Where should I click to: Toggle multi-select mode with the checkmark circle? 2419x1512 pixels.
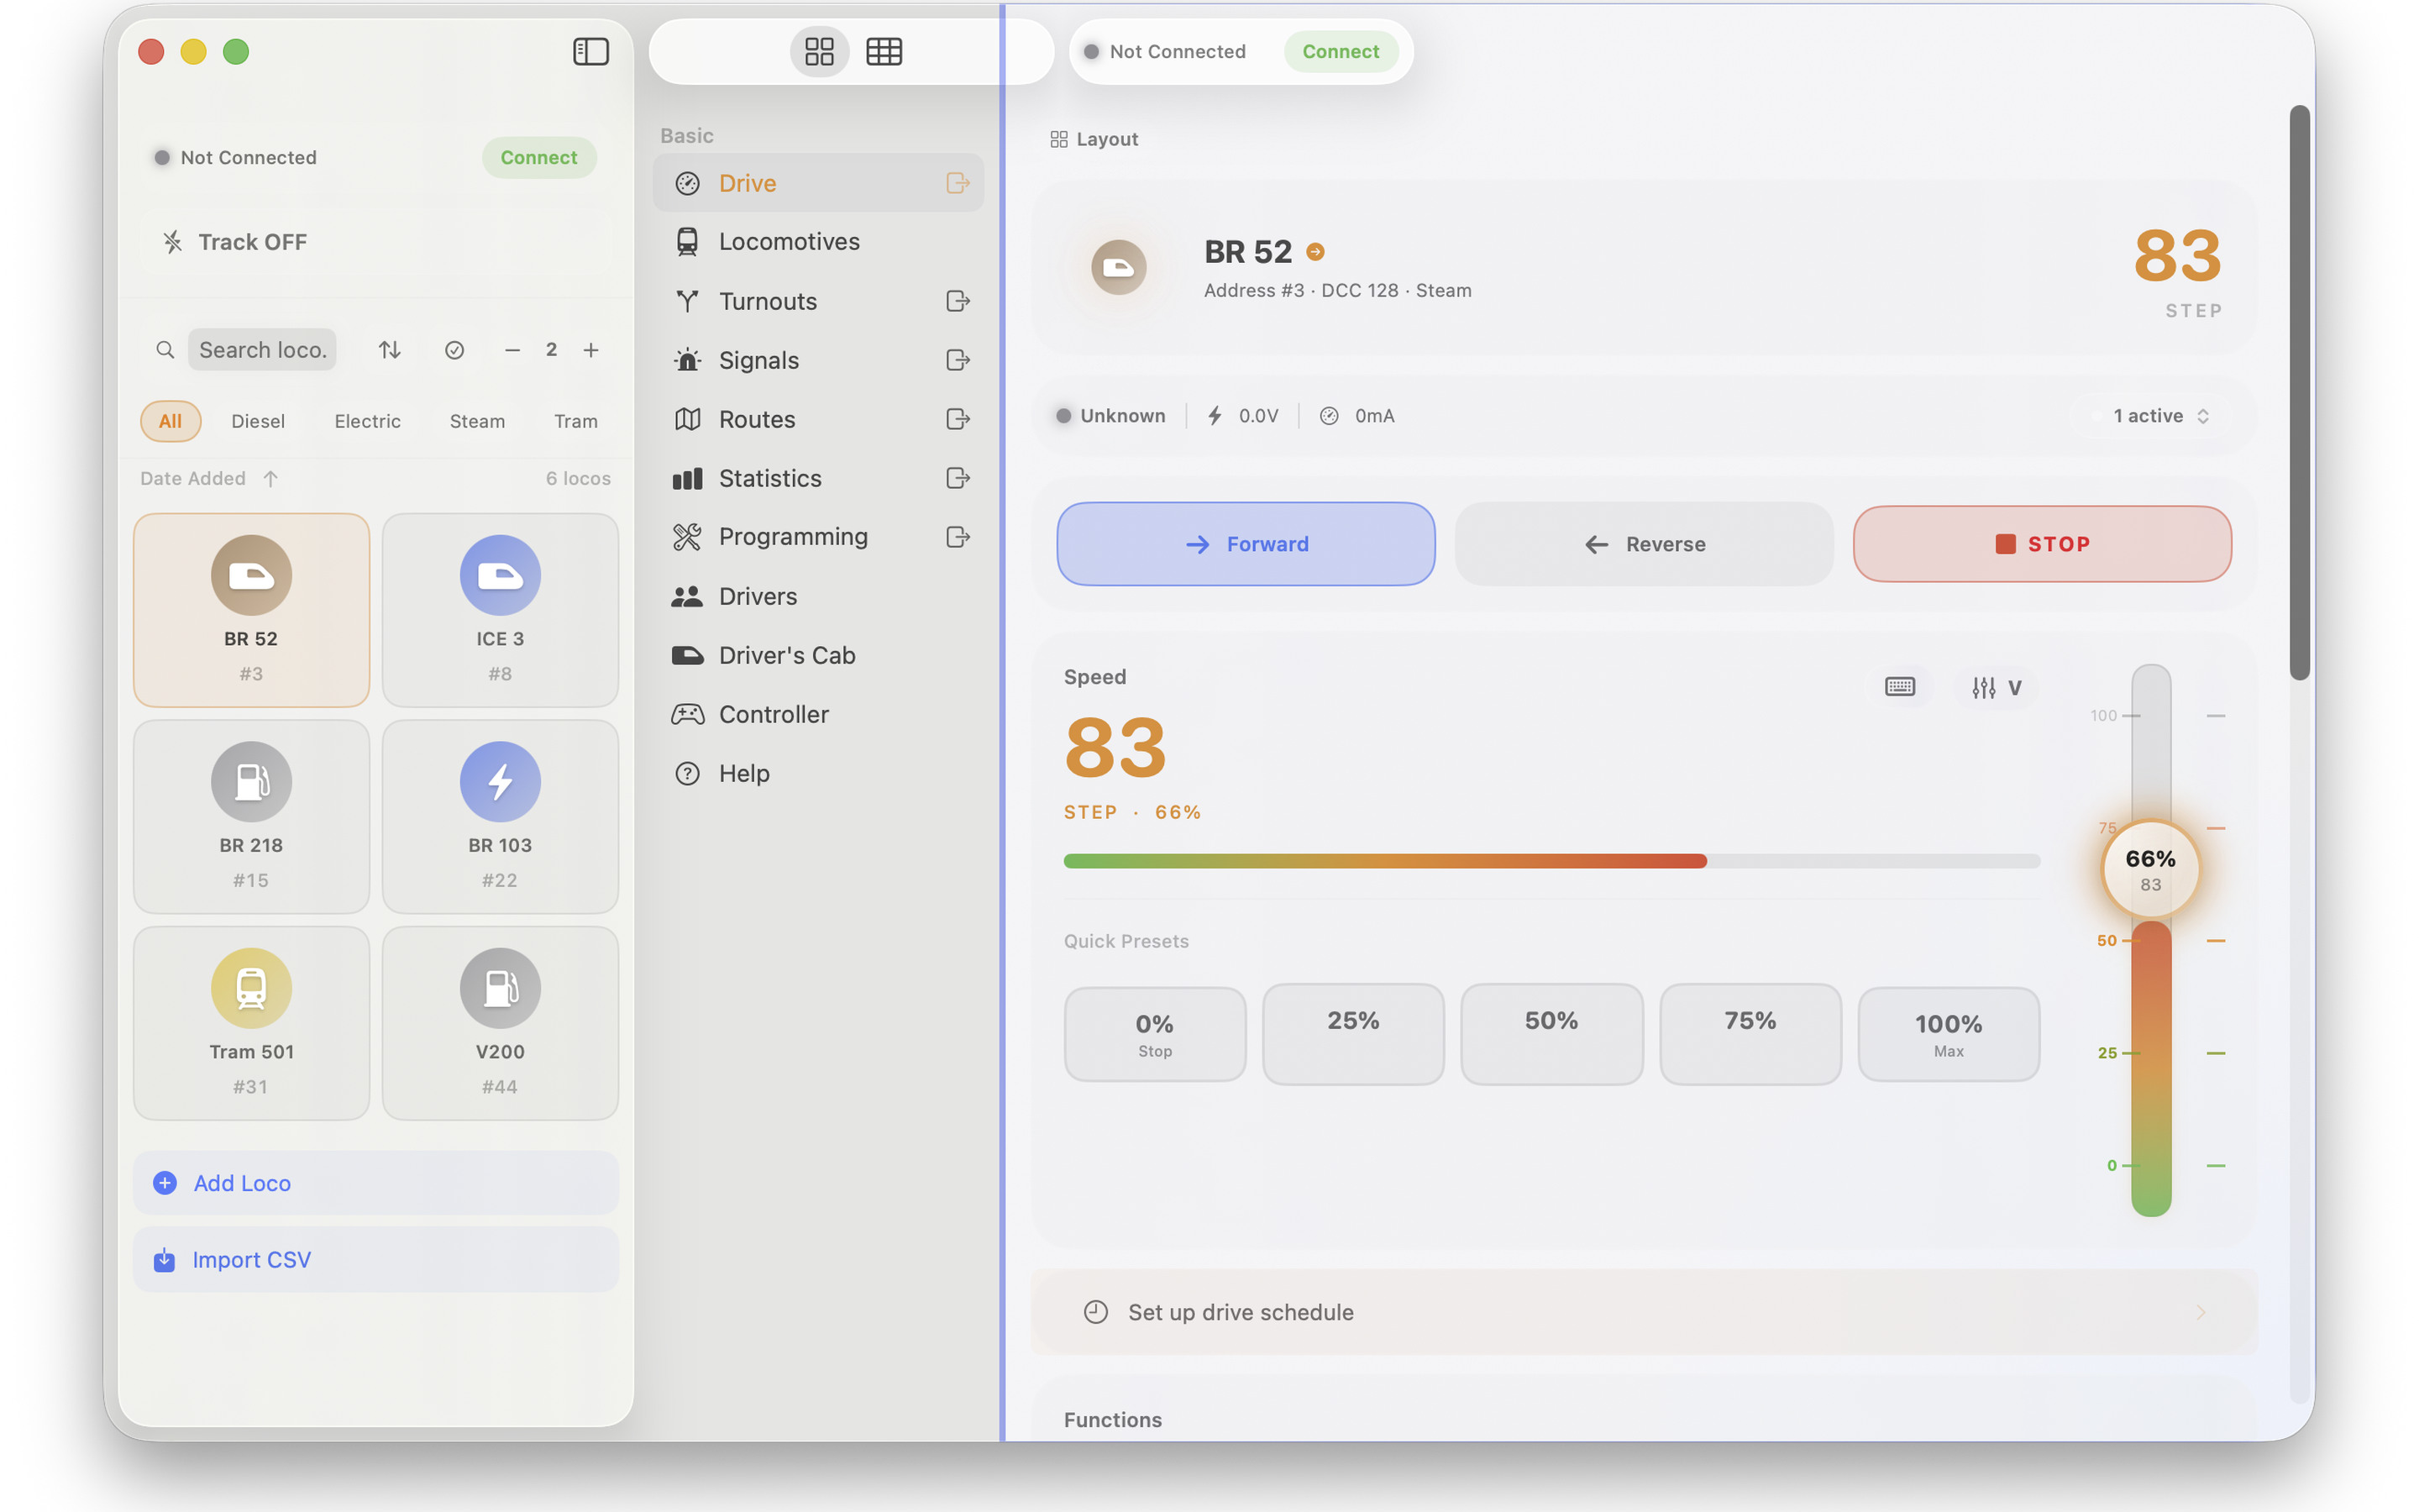coord(454,349)
